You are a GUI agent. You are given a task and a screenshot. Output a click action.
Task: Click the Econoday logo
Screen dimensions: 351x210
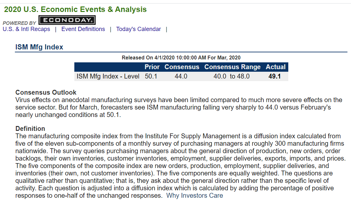click(67, 20)
